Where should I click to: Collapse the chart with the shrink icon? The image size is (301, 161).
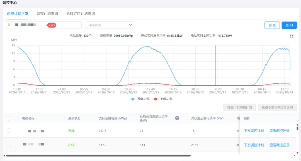coord(292,36)
